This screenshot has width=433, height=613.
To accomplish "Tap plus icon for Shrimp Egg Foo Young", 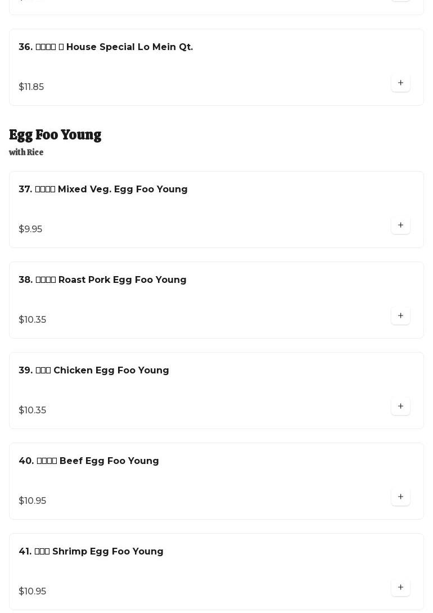I will (400, 587).
